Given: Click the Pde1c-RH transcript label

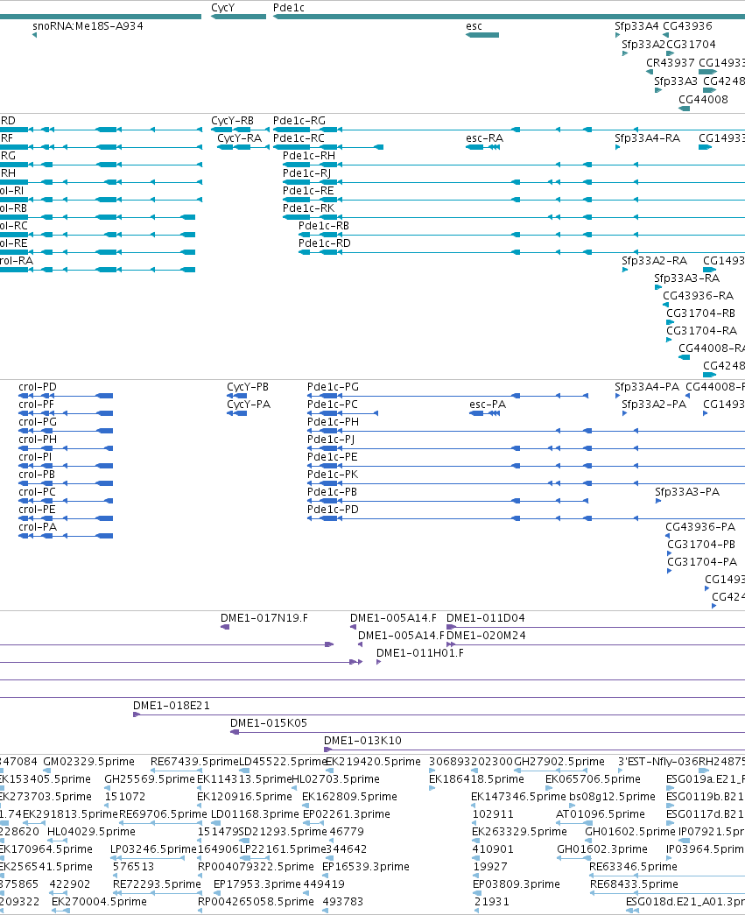Looking at the screenshot, I should tap(309, 155).
